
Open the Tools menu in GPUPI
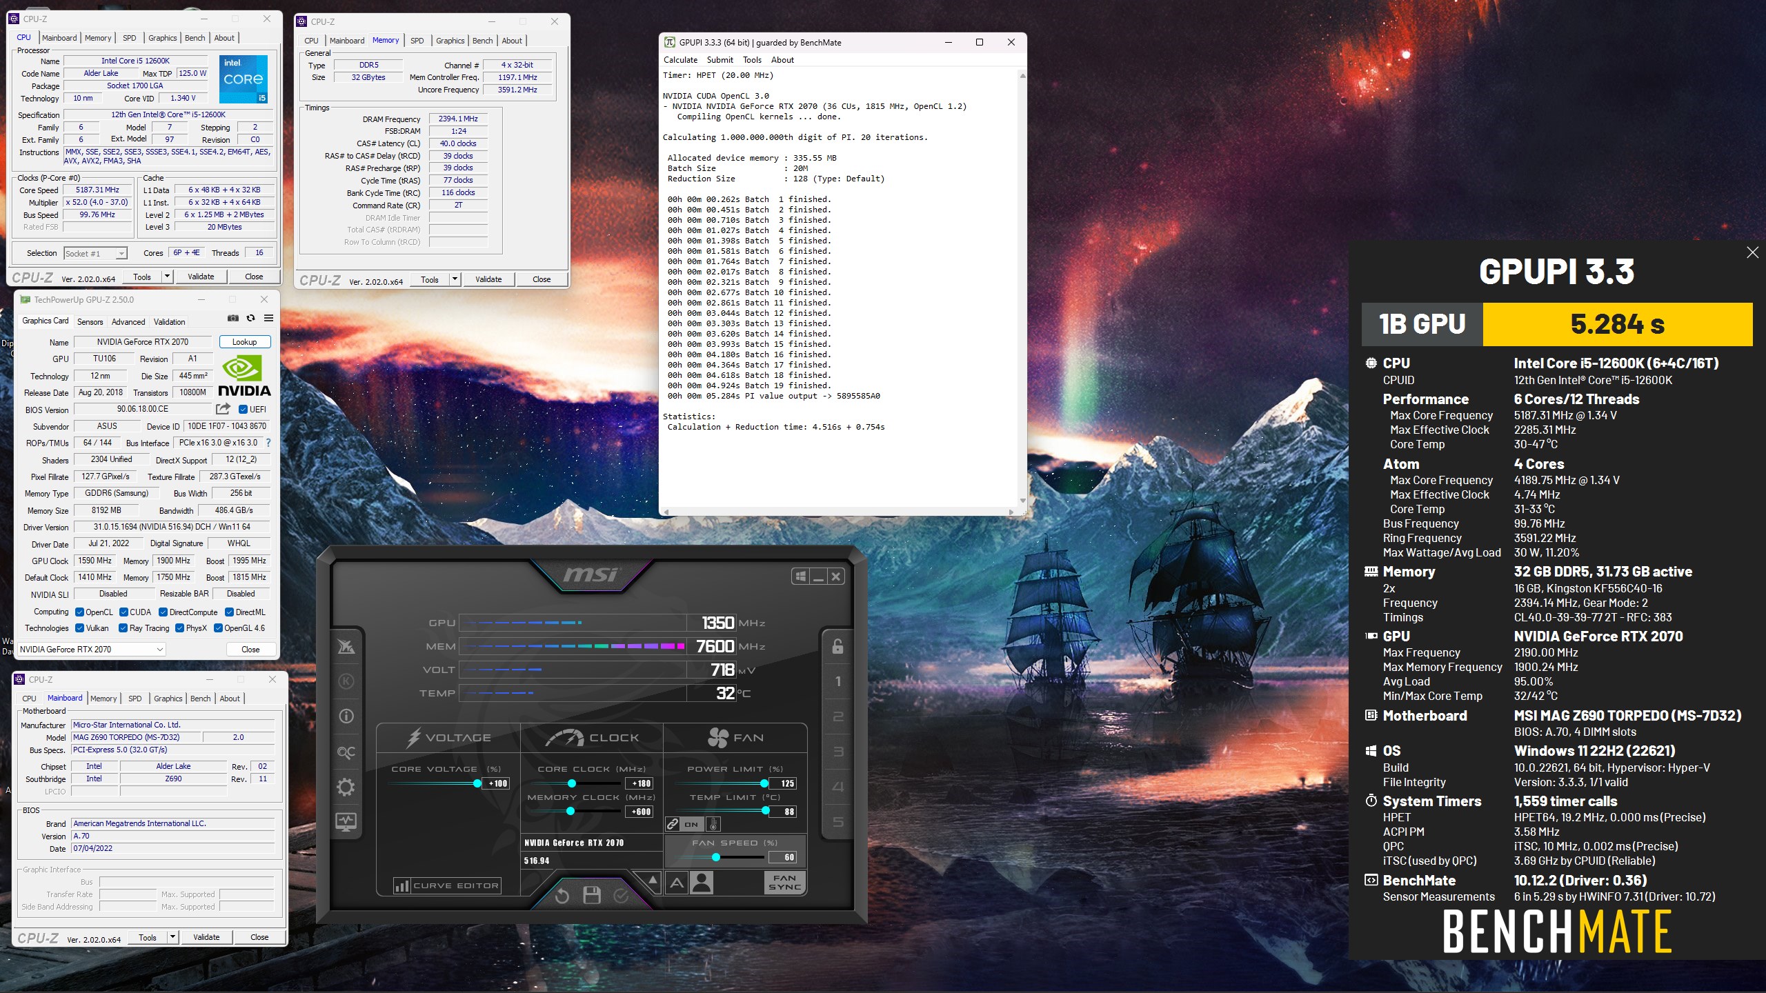tap(752, 60)
